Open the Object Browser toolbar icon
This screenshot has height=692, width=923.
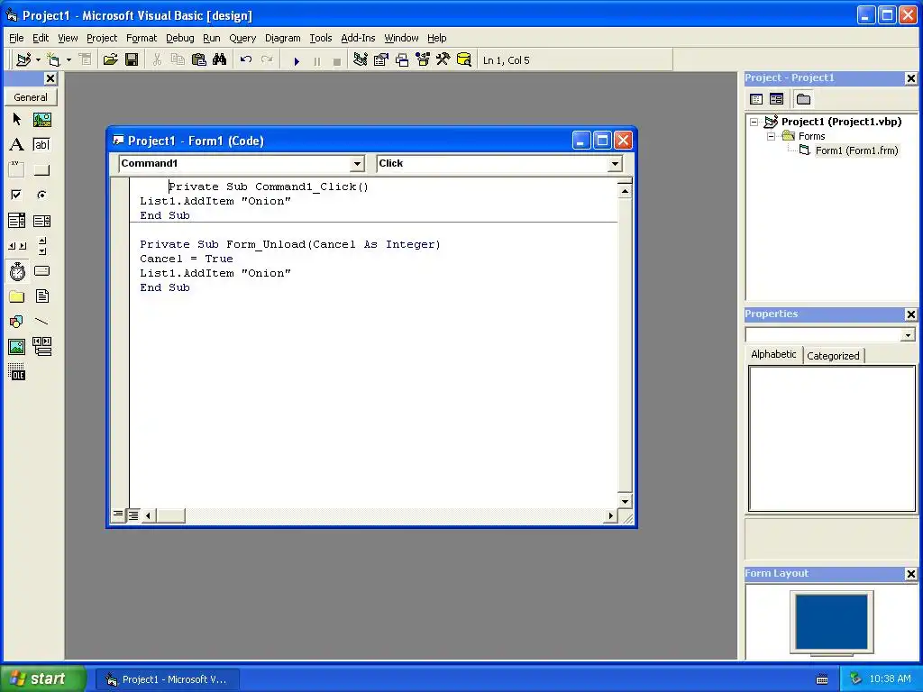click(x=423, y=60)
